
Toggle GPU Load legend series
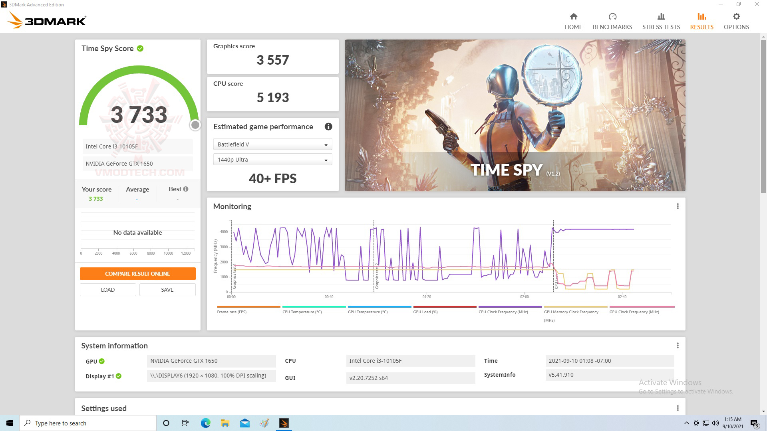(x=425, y=312)
